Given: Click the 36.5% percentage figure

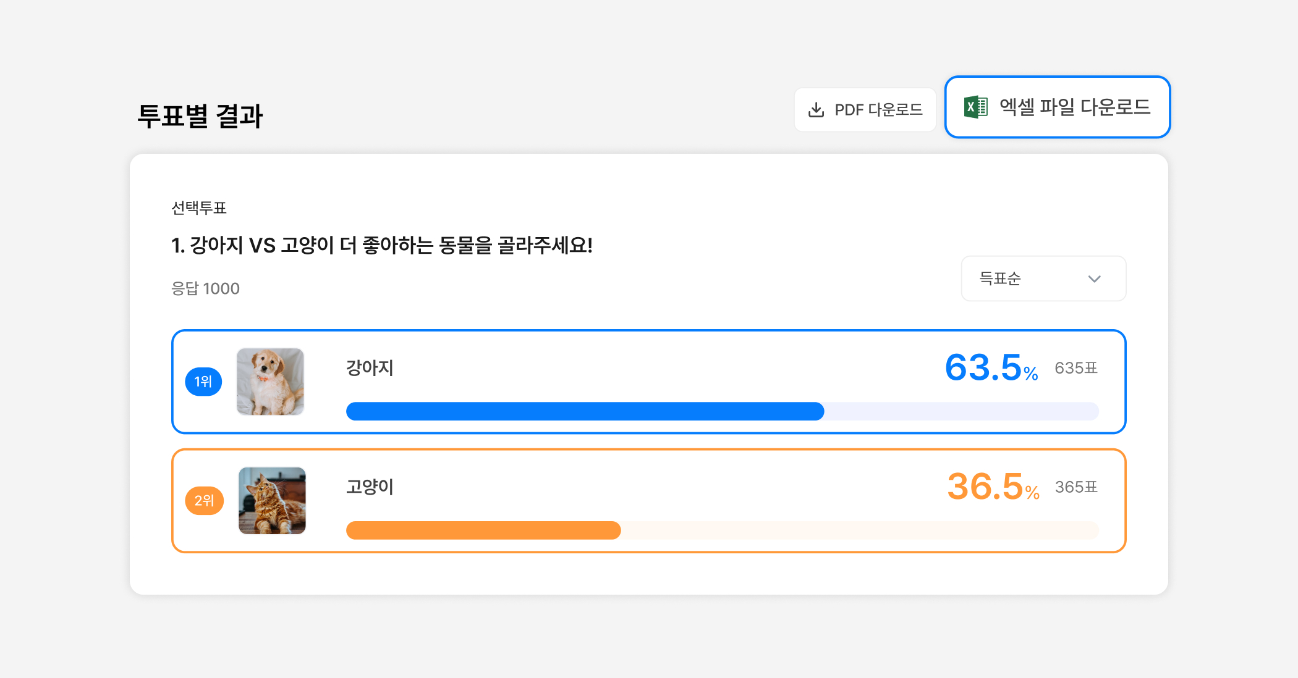Looking at the screenshot, I should 992,487.
